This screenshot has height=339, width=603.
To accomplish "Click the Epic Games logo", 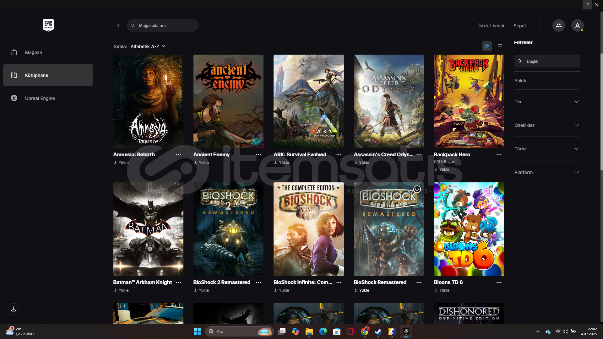I will click(48, 25).
